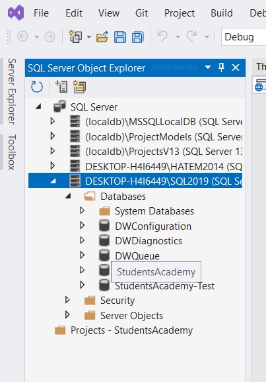Click the Undo arrow icon

[x=162, y=36]
